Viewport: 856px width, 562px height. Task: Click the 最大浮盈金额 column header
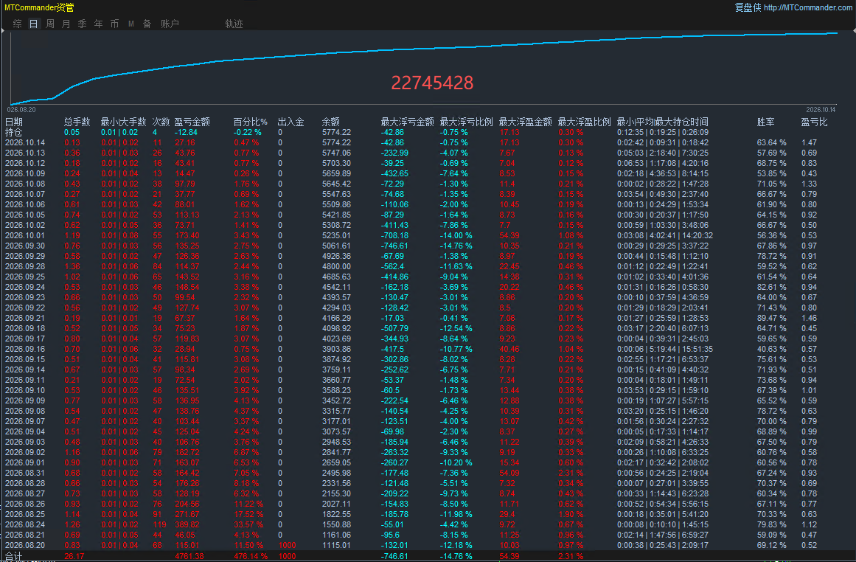click(525, 122)
